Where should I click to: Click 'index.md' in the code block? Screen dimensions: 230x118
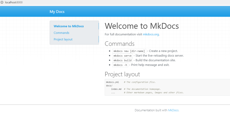[116, 89]
